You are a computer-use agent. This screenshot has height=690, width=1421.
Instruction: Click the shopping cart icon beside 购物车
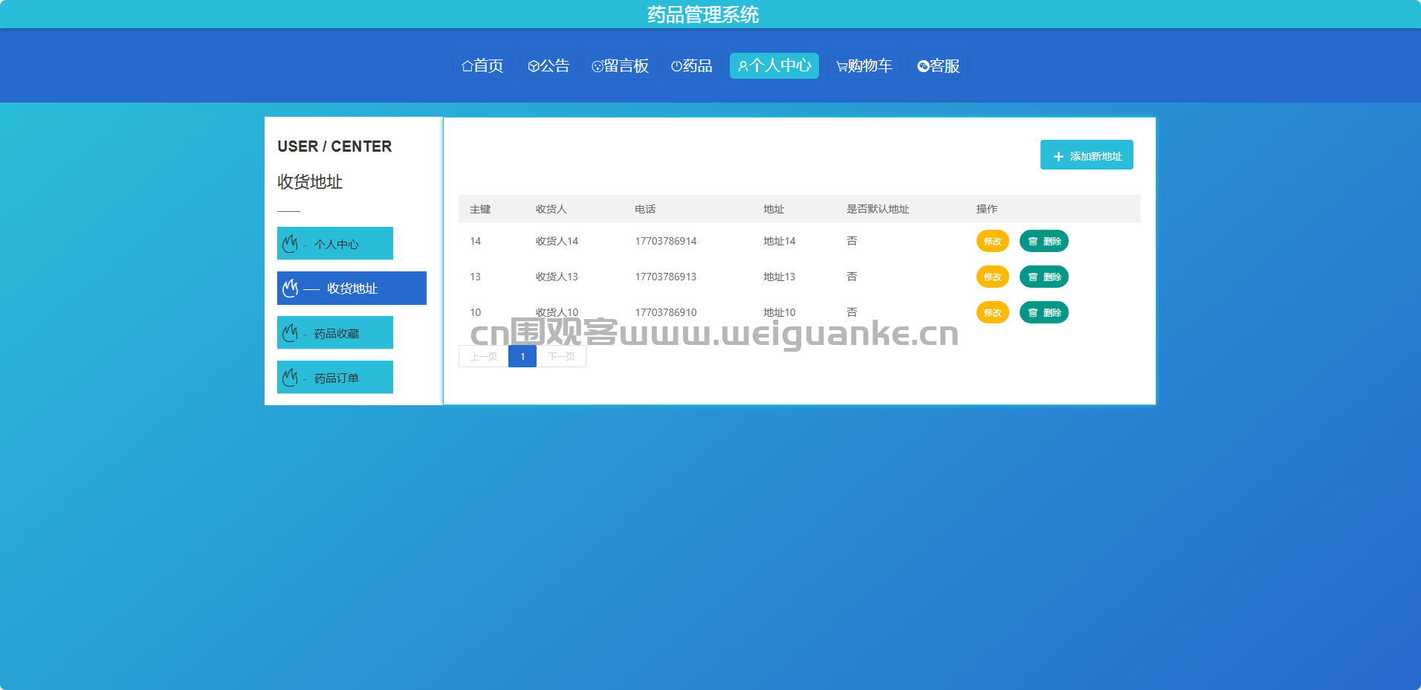[x=842, y=66]
